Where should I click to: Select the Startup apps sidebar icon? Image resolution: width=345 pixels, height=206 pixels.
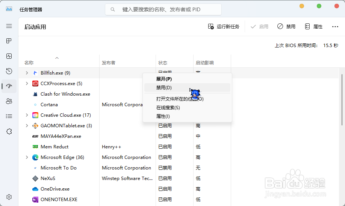tap(9, 86)
